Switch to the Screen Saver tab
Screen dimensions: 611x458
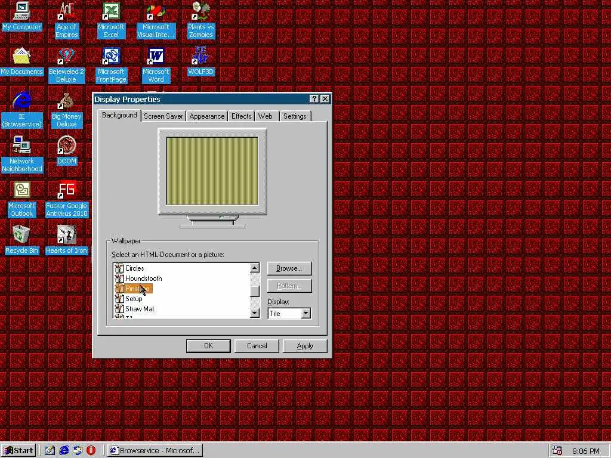coord(163,116)
